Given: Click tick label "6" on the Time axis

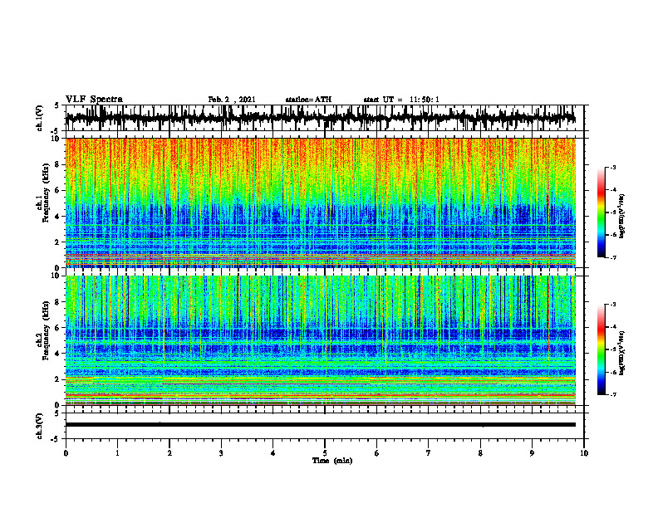Looking at the screenshot, I should (377, 453).
